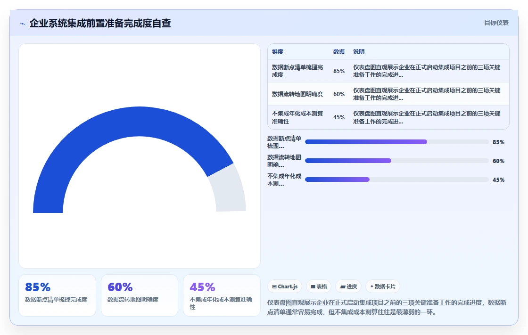528x335 pixels.
Task: Click description text in the 45% table row
Action: coord(427,117)
